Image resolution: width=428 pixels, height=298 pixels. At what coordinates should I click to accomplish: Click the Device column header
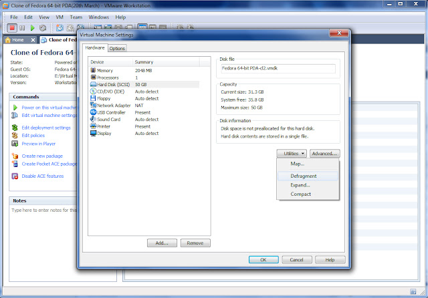[110, 62]
